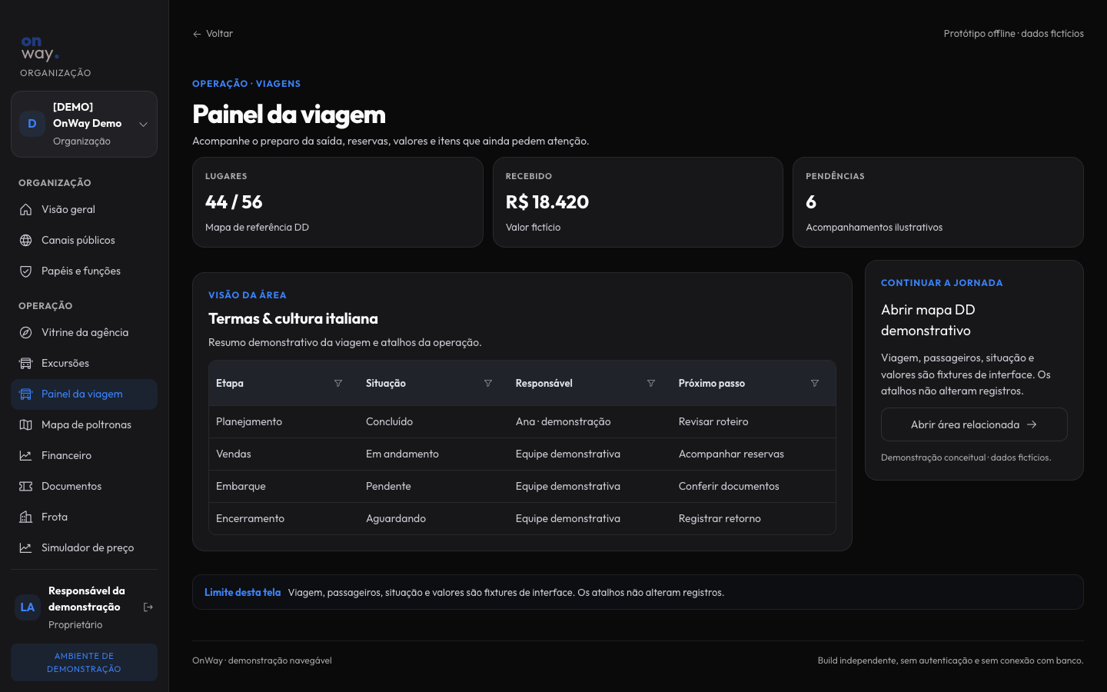Click the Painel da viagem icon

[25, 394]
